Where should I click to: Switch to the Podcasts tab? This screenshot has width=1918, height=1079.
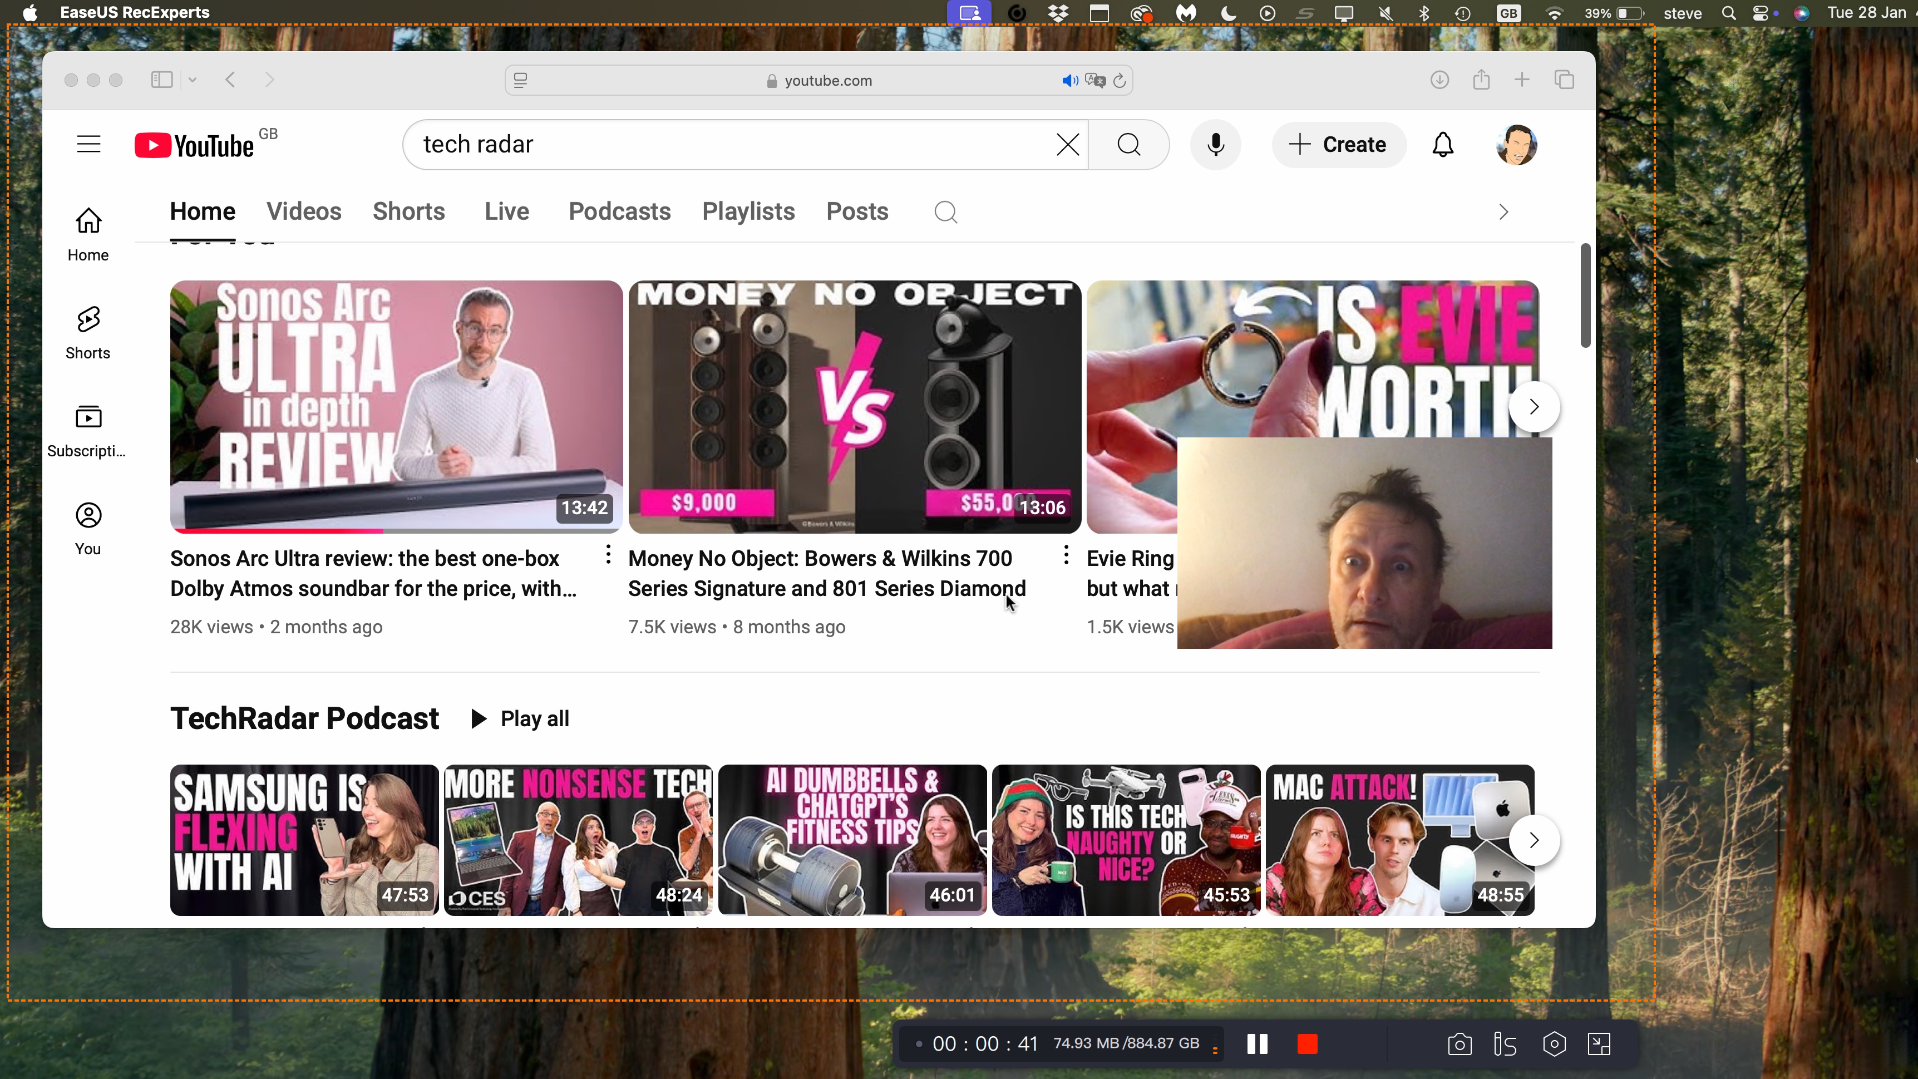(x=619, y=211)
